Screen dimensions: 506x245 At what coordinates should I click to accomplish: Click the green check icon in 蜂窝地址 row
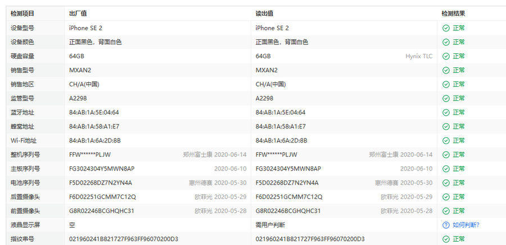click(x=446, y=127)
